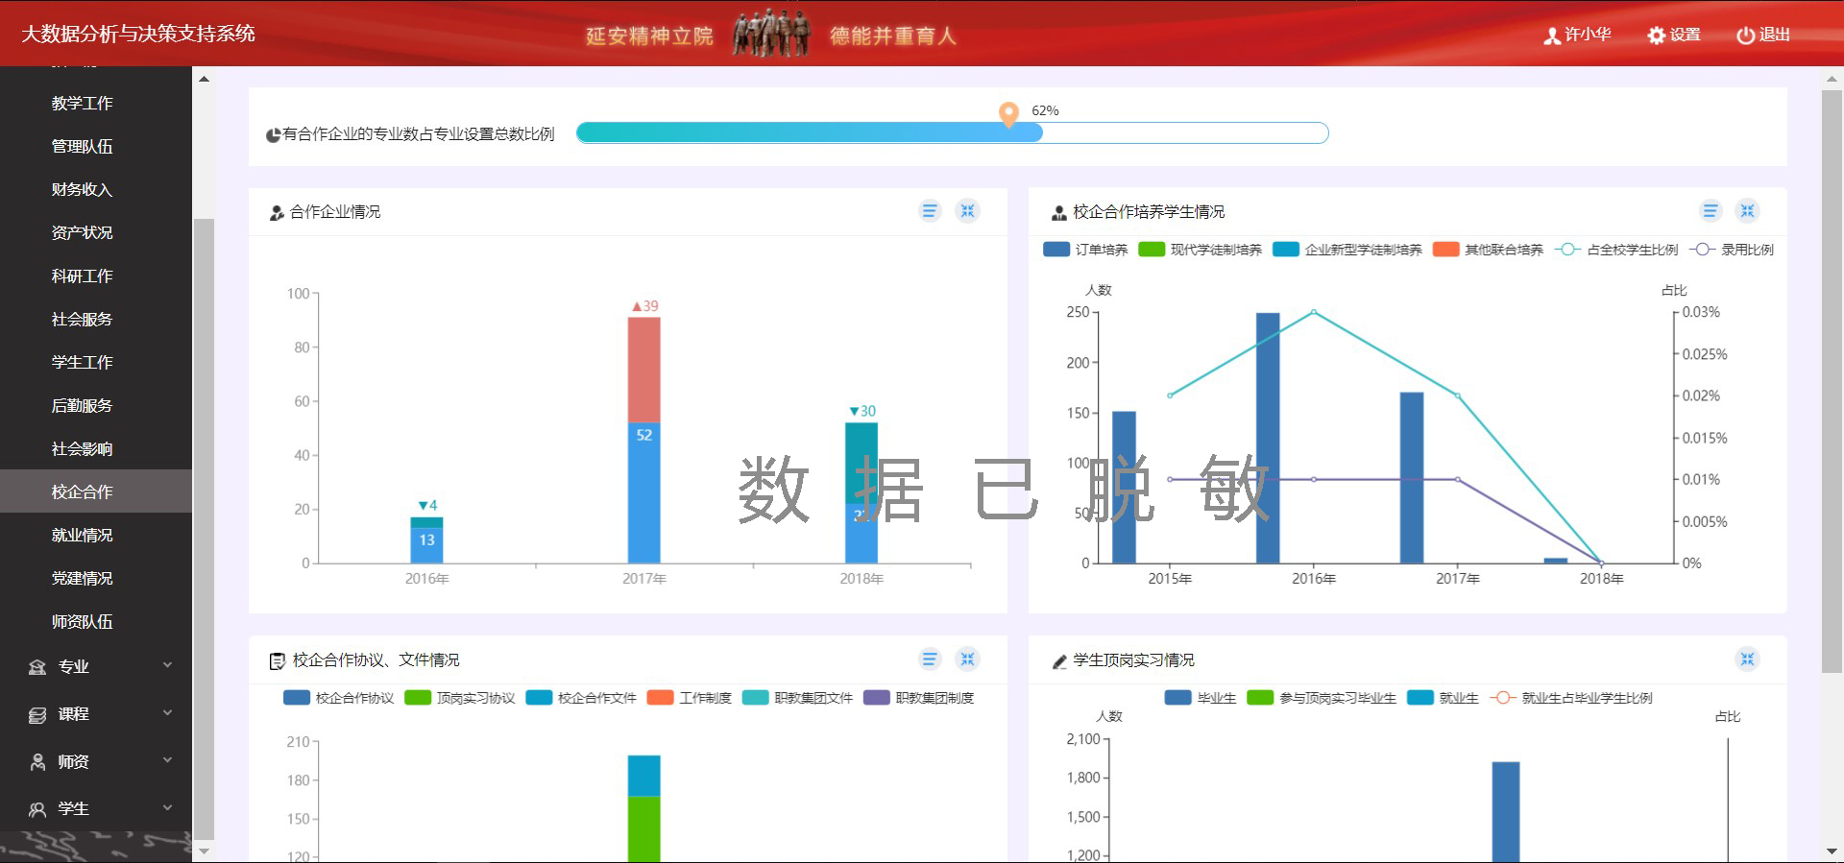Expand the 专业 sidebar section

tap(96, 666)
